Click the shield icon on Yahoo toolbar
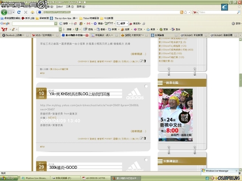Viewport: 242px width, 181px height. (76, 29)
